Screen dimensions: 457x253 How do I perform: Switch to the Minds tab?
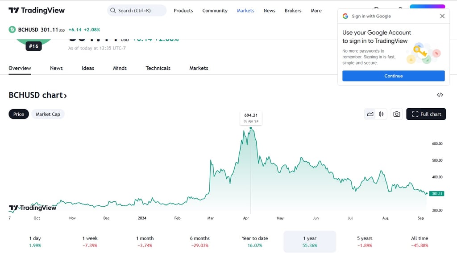pos(120,68)
